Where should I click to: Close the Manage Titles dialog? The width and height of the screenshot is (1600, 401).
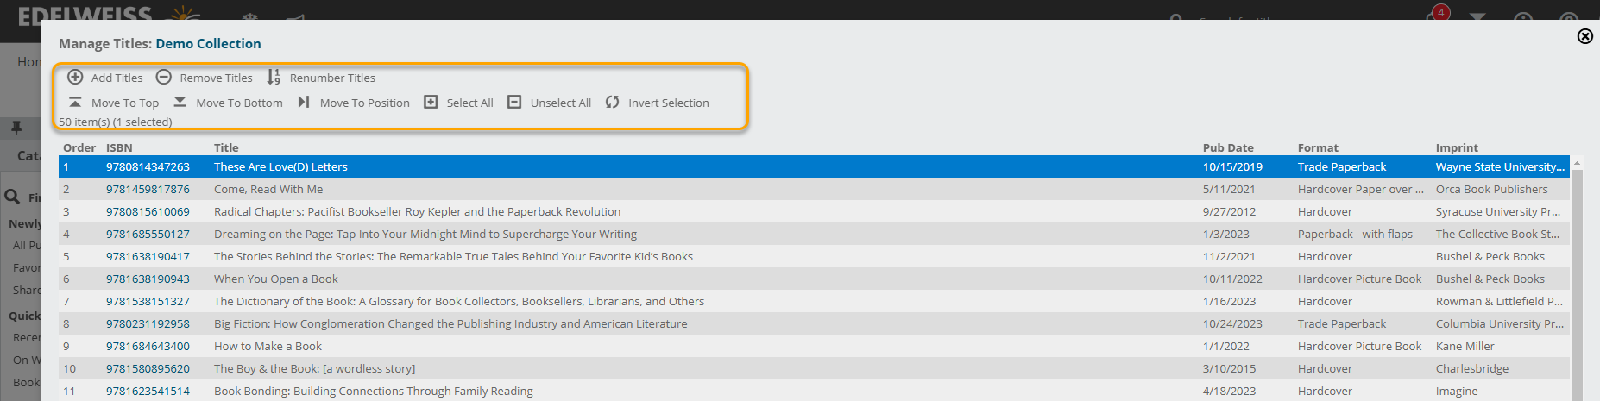point(1584,36)
